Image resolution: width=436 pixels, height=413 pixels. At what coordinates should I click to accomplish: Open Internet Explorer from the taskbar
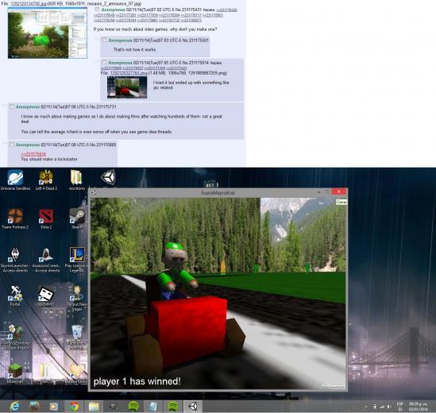(14, 407)
